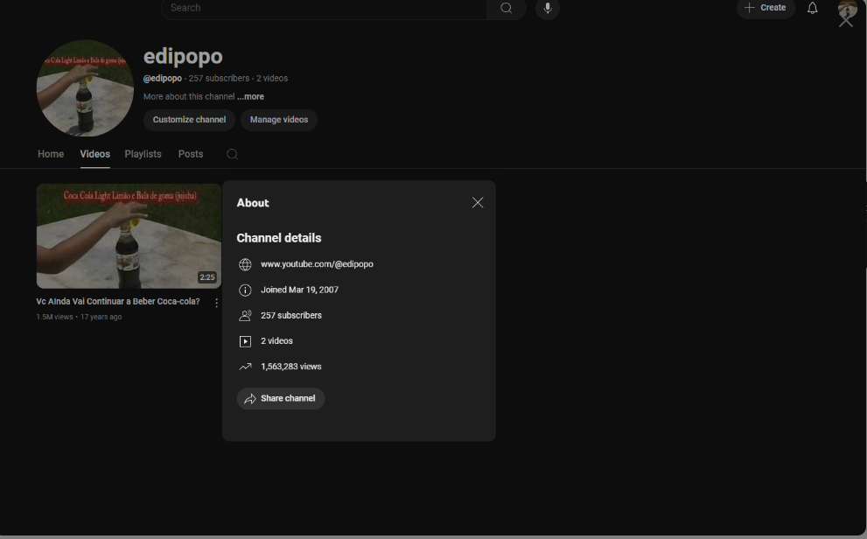Activate voice search microphone icon
Viewport: 867px width, 539px height.
[x=548, y=8]
